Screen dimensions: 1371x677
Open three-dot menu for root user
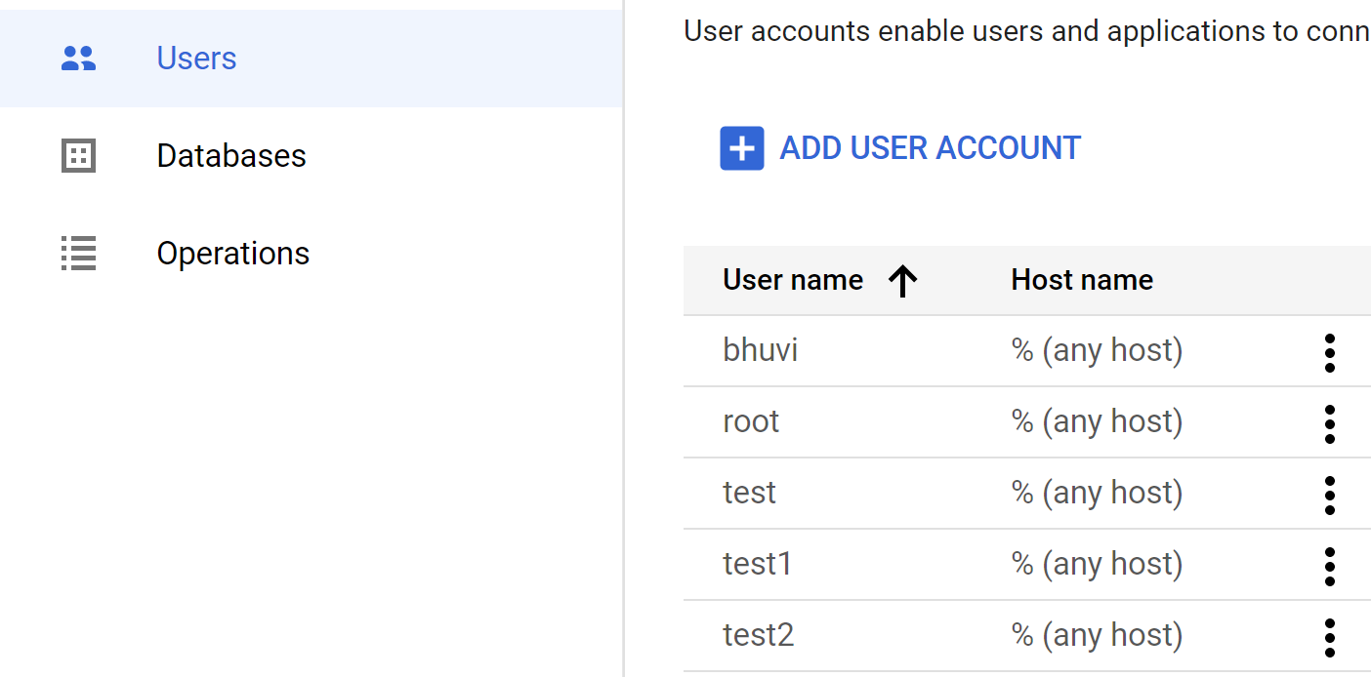click(1329, 423)
